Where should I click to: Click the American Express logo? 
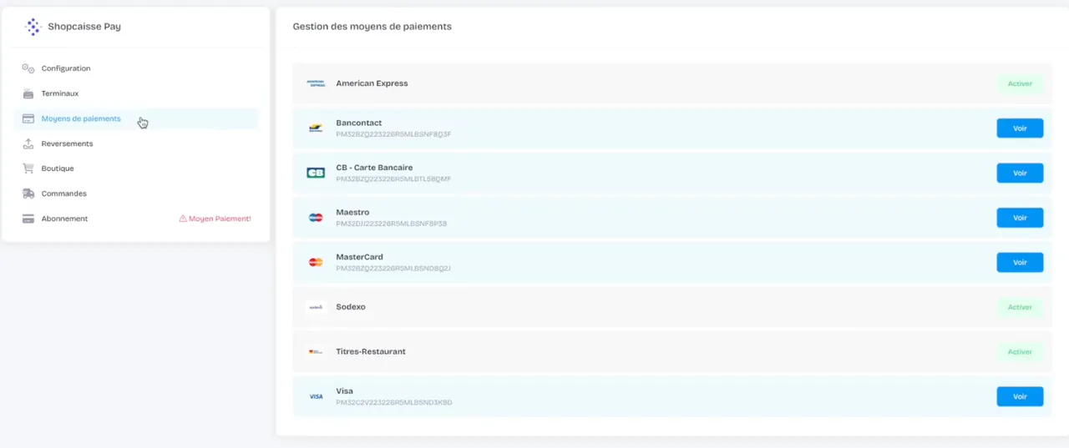(316, 83)
